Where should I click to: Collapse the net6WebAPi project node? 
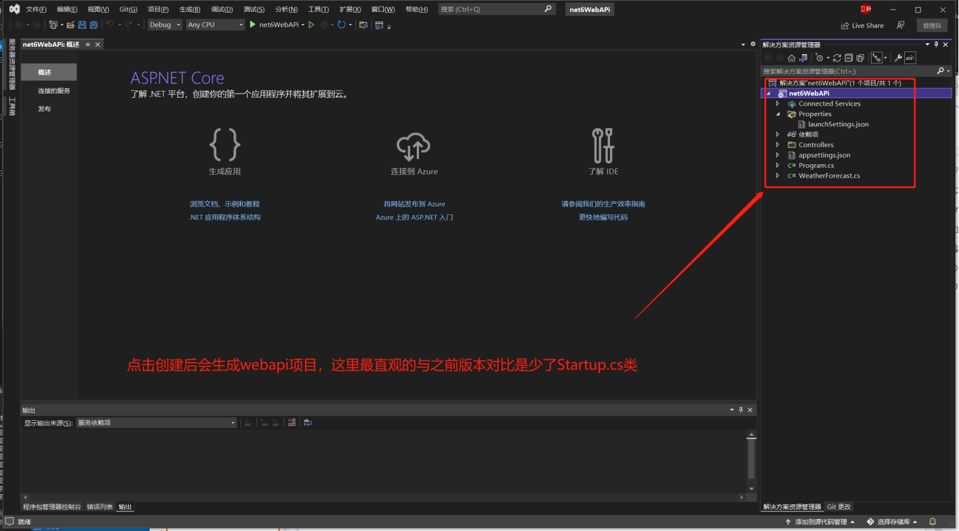click(x=768, y=94)
